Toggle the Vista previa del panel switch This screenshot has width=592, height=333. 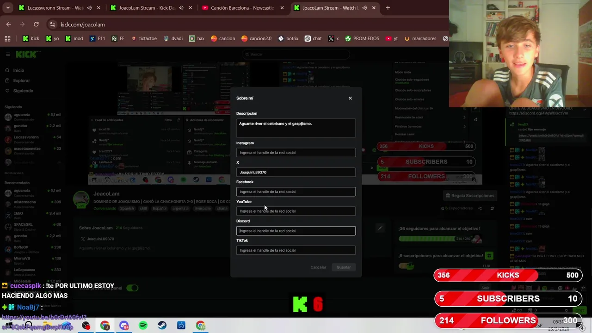132,288
